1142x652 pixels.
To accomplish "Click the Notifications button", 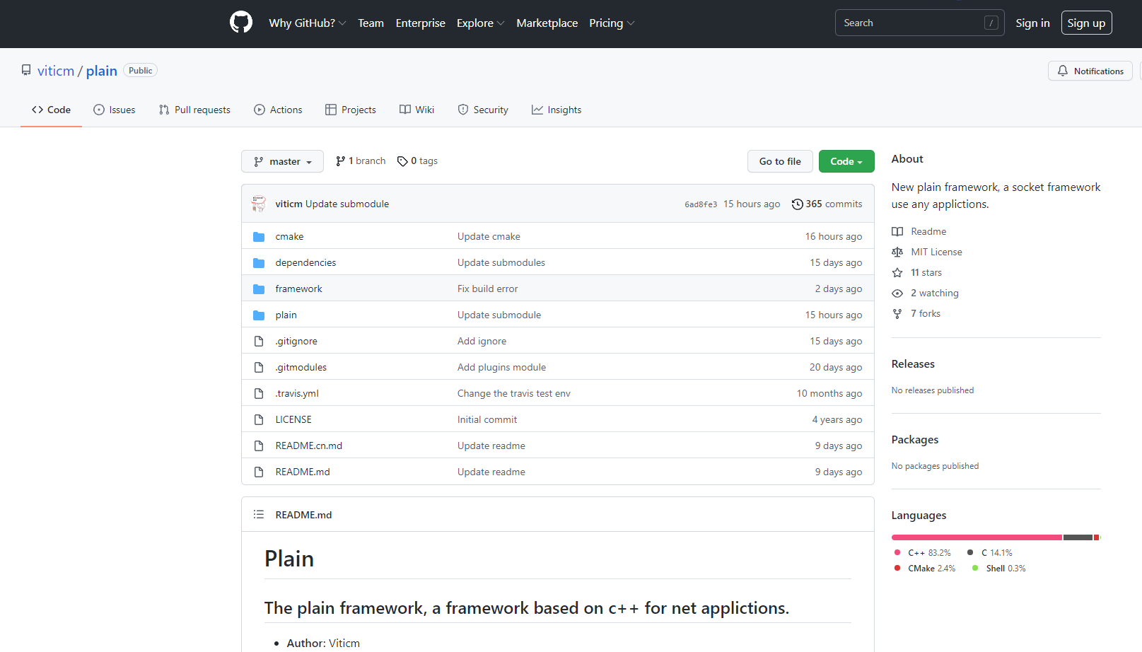I will coord(1090,71).
